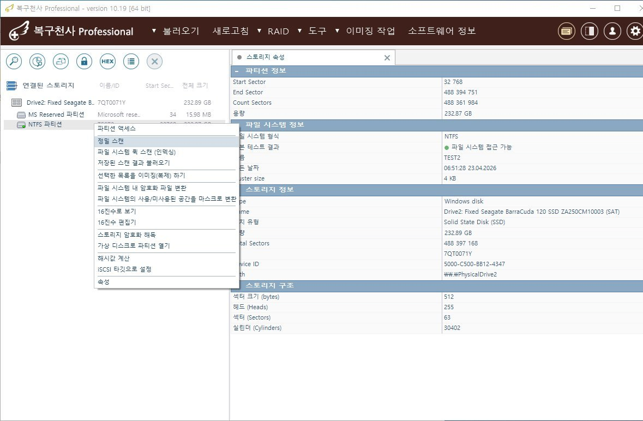Open the RAID dropdown menu
The image size is (643, 421).
click(x=273, y=31)
